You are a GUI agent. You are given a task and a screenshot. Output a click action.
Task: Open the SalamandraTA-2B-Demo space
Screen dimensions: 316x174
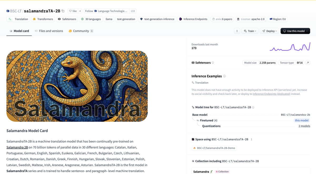click(x=214, y=148)
